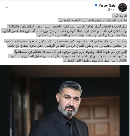
Task: Click the opening line "الحمد لله..."
Action: pyautogui.click(x=120, y=16)
